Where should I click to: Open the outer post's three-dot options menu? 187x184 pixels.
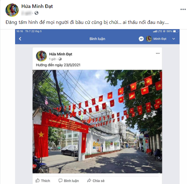tap(183, 9)
